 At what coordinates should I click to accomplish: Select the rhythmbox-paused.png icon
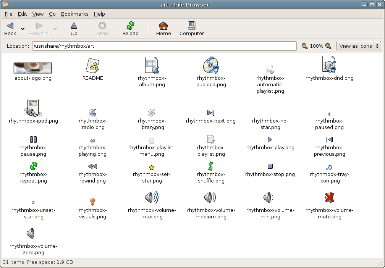329,114
